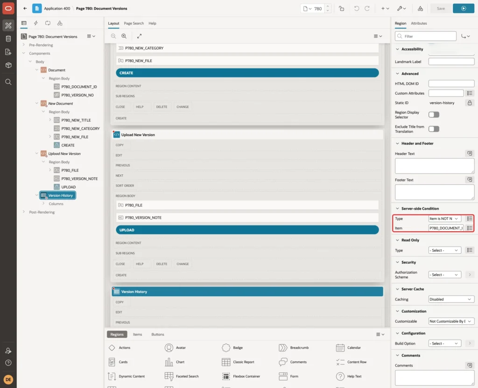The height and width of the screenshot is (388, 478).
Task: Click the Save button
Action: [441, 8]
